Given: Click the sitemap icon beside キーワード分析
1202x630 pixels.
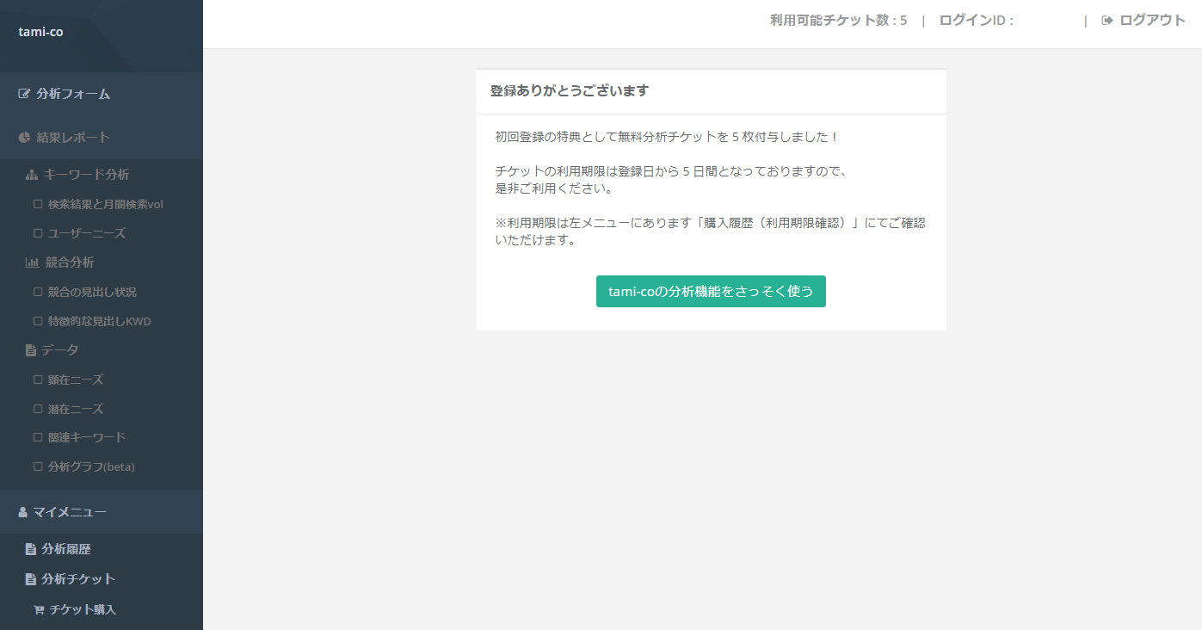Looking at the screenshot, I should click(32, 175).
